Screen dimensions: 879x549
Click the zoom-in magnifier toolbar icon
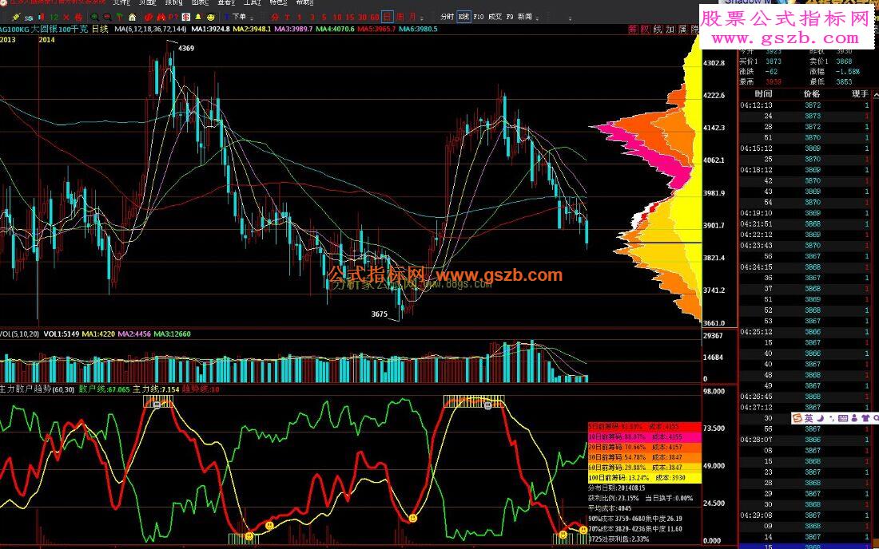click(95, 18)
